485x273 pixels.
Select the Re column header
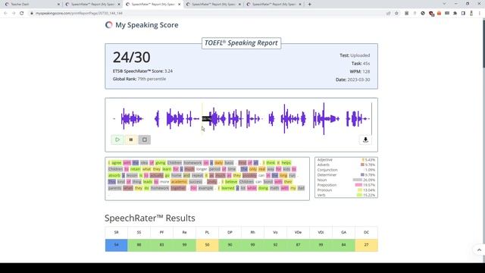pyautogui.click(x=184, y=233)
